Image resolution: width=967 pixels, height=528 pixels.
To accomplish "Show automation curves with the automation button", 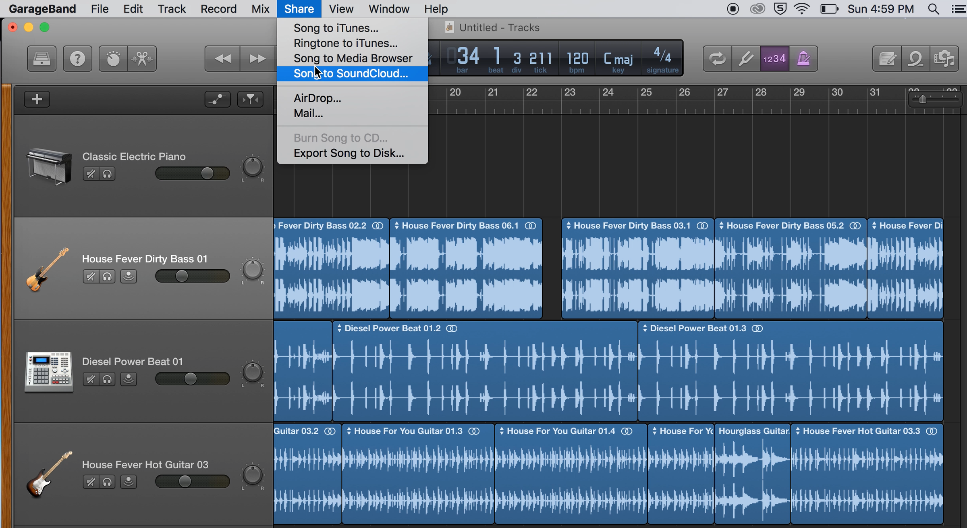I will coord(218,99).
